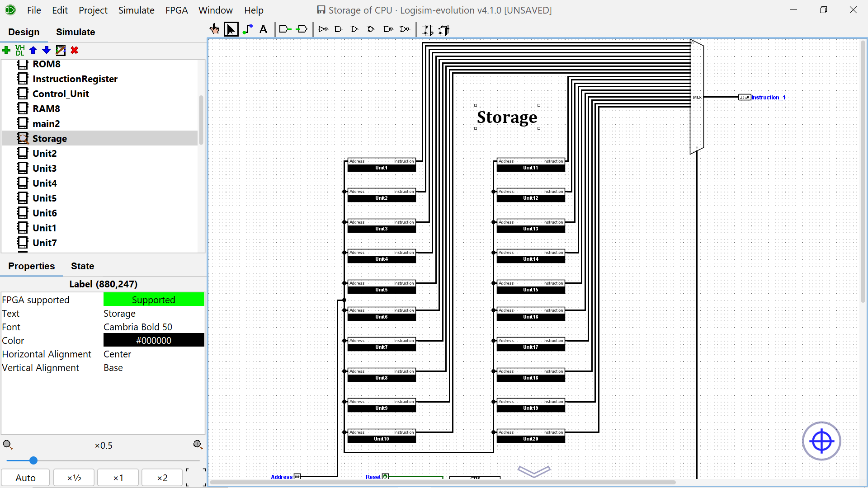Click the MUX component on canvas
The height and width of the screenshot is (488, 868).
coord(697,97)
